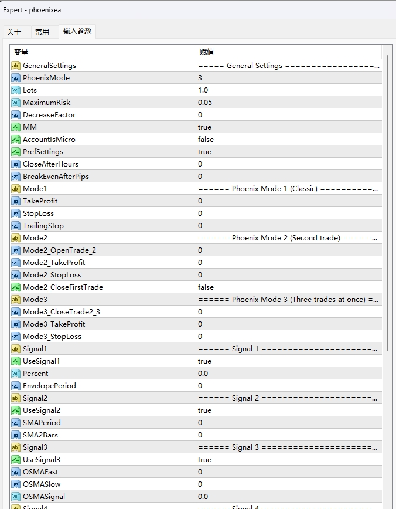
Task: Click the boolean icon beside UseSignal1
Action: 16,361
